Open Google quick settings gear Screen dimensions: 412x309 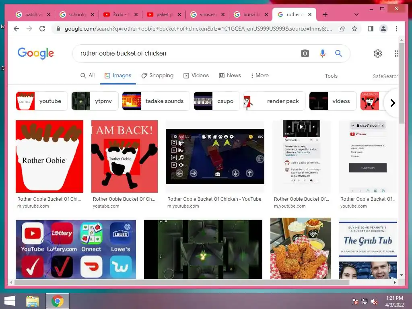[x=377, y=54]
